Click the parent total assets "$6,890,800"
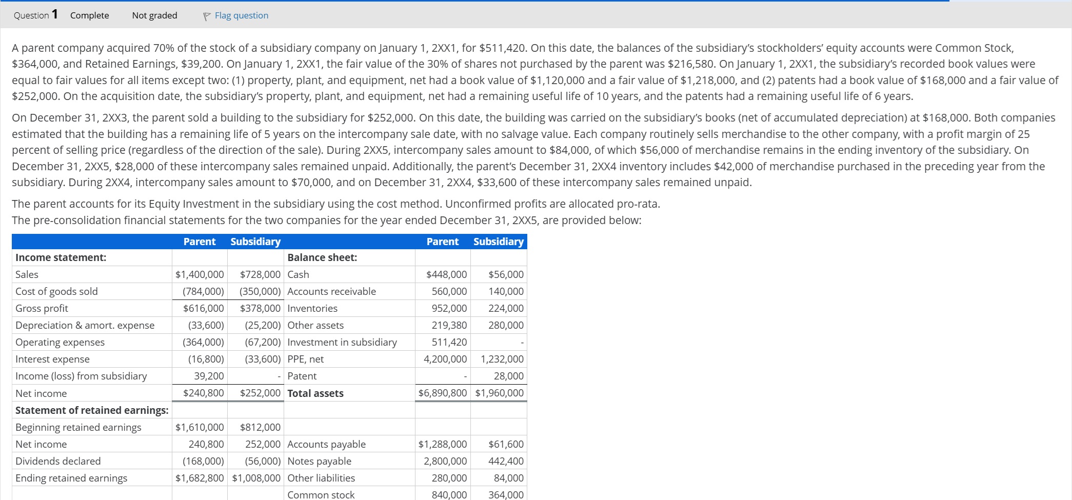Viewport: 1072px width, 500px height. tap(443, 393)
